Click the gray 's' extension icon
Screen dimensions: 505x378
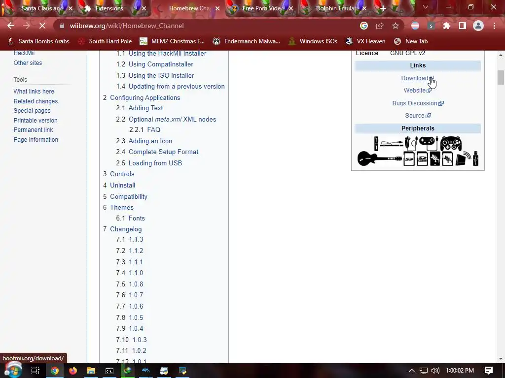click(431, 26)
